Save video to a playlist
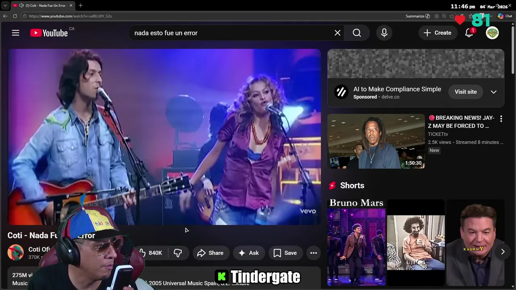Viewport: 516px width, 290px height. [x=285, y=253]
